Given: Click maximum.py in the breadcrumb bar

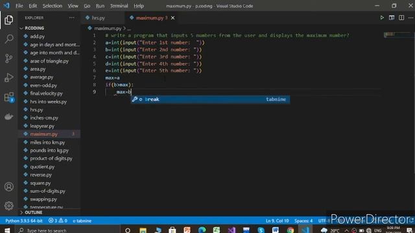Looking at the screenshot, I should click(108, 28).
